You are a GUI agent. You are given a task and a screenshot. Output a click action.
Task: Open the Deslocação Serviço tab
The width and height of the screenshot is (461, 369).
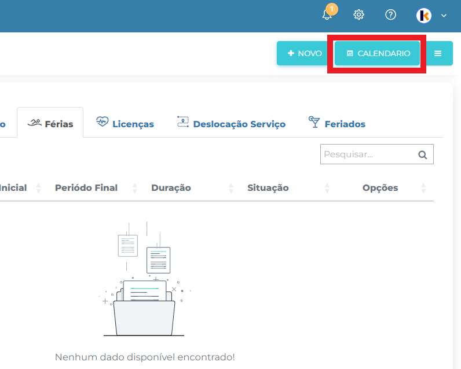(231, 123)
